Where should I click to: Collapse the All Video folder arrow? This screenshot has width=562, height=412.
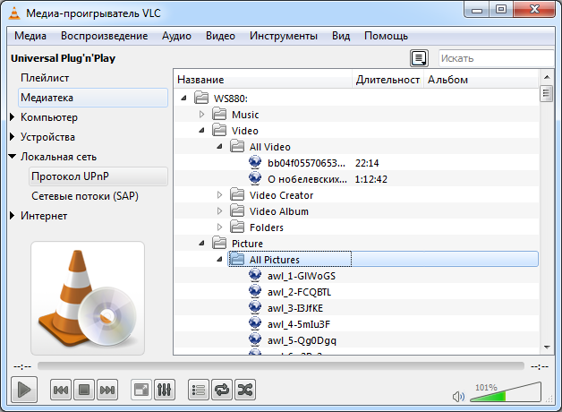pos(220,146)
